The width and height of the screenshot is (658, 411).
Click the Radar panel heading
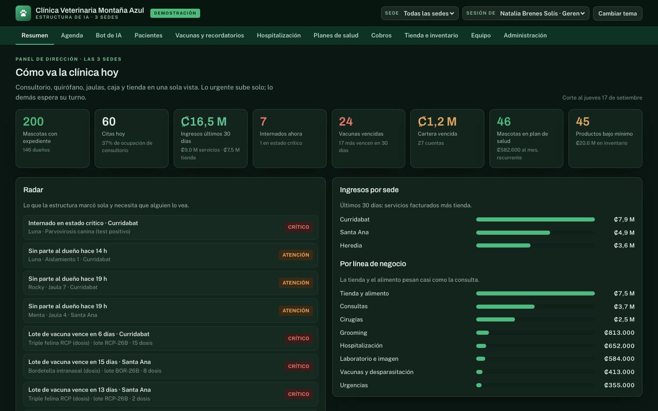33,190
